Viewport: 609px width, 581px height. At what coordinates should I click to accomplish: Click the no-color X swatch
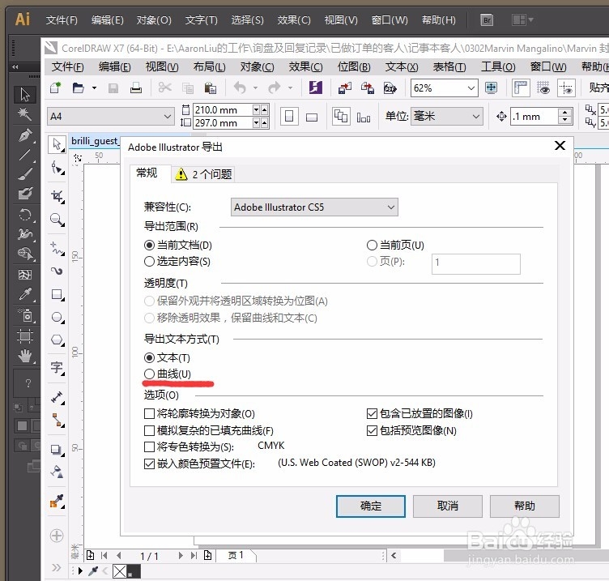point(120,571)
